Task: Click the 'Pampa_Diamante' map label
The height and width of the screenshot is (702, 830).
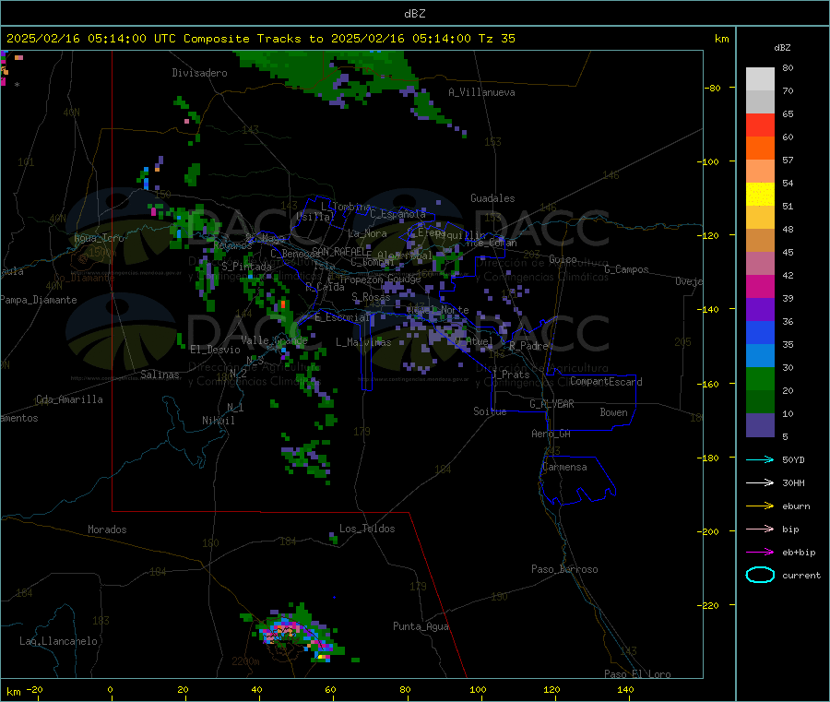Action: tap(39, 300)
